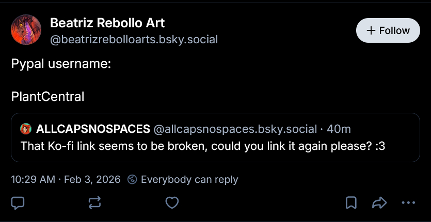Click the 40m timestamp on quoted post

(x=339, y=128)
